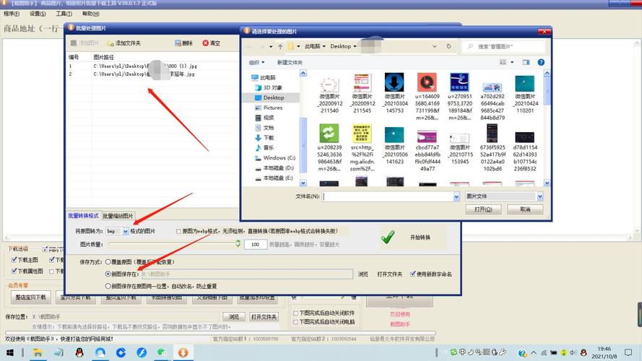
Task: Expand the 组织 dropdown in file dialog
Action: (x=256, y=62)
